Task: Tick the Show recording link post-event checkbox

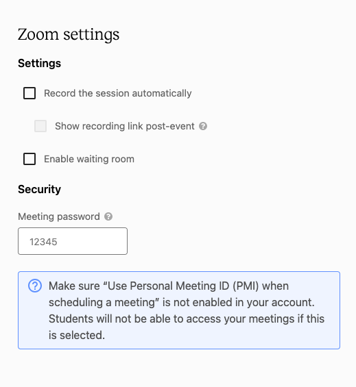Action: pyautogui.click(x=40, y=126)
